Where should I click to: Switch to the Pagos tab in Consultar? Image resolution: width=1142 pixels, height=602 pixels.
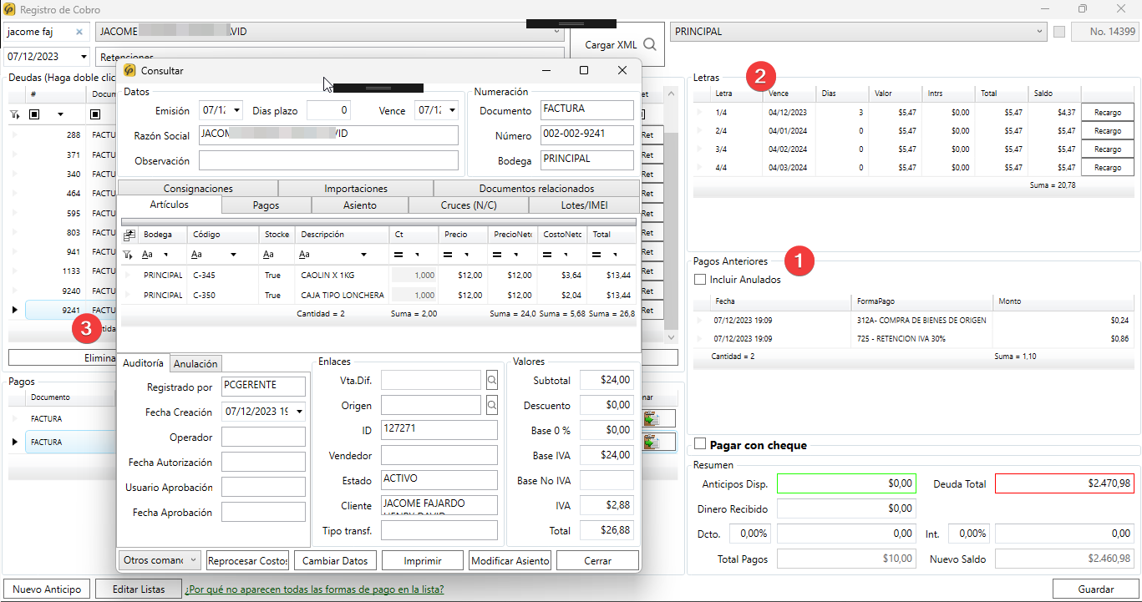(x=266, y=205)
